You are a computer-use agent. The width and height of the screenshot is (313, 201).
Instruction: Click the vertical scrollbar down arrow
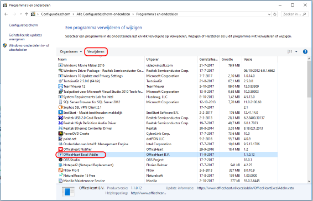(309, 181)
